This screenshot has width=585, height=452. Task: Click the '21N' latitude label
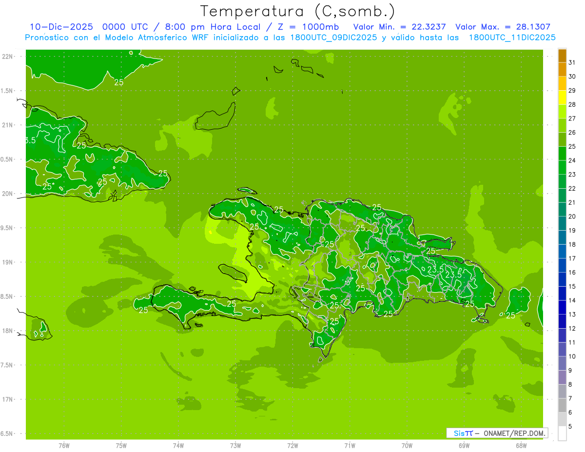tap(7, 125)
